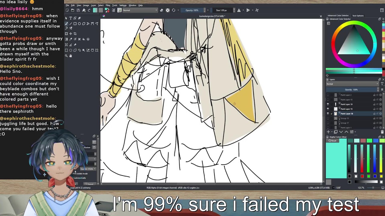Expand the Group 13 layer
Screen dimensions: 385x216
339,119
